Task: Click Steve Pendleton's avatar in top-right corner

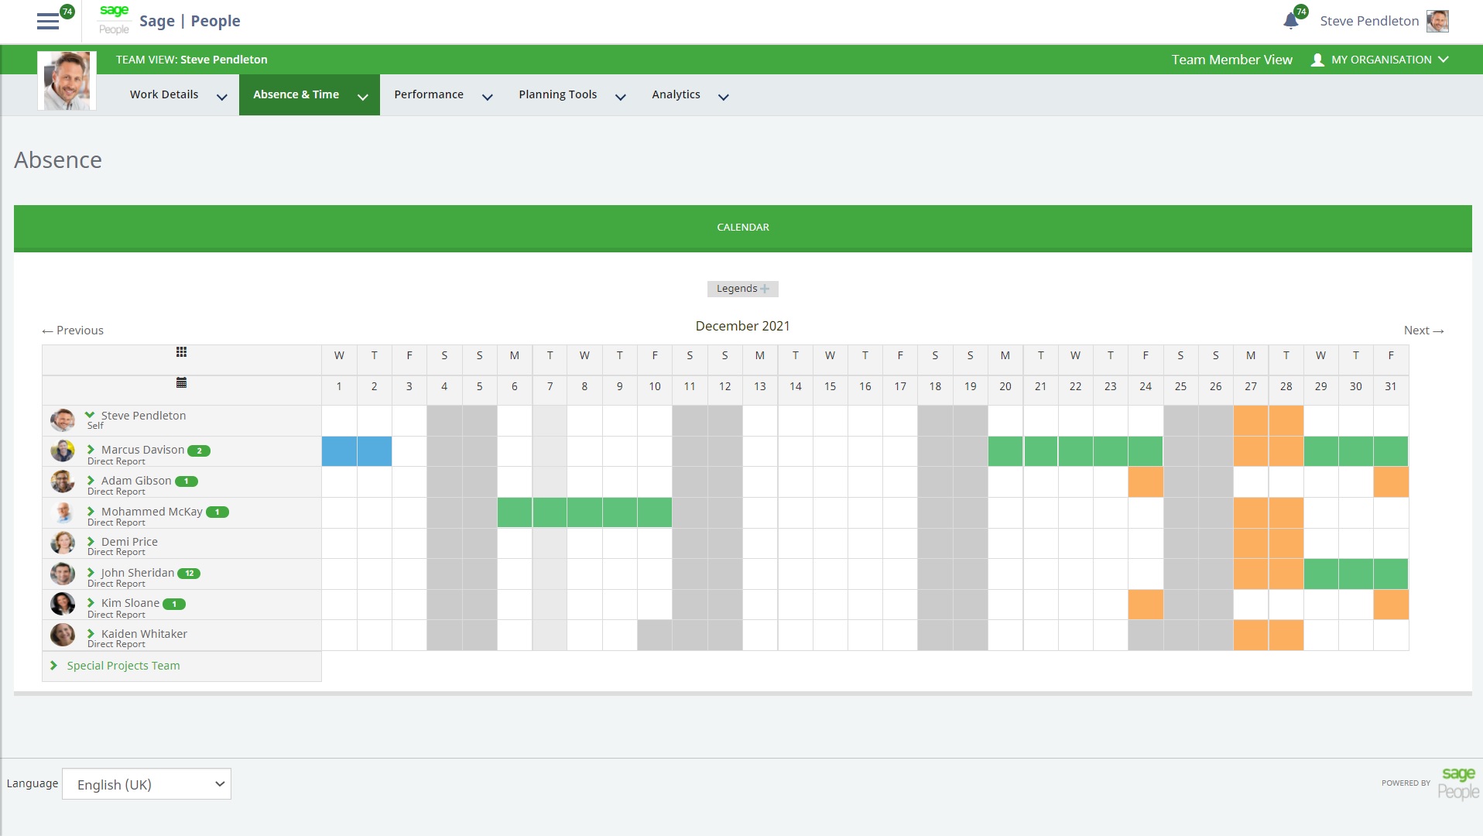Action: click(x=1437, y=21)
